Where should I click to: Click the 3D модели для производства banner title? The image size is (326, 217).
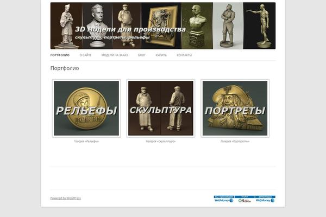130,29
